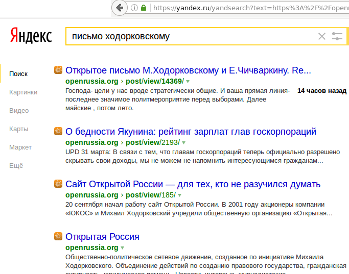349x274 pixels.
Task: Open the Яндекс logo home link
Action: pos(31,35)
